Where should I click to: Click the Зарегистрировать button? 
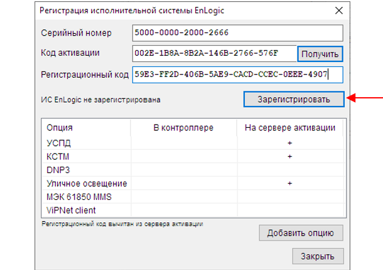[294, 99]
